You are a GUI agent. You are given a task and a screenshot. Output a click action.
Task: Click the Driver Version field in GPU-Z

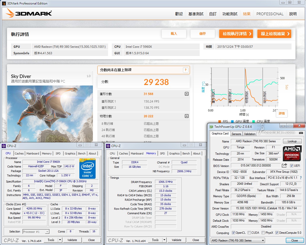[x=266, y=208]
